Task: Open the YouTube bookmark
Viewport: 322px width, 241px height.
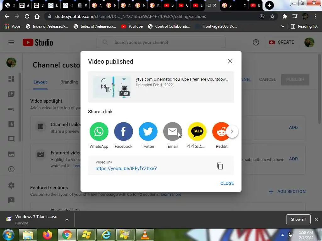Action: [x=132, y=26]
